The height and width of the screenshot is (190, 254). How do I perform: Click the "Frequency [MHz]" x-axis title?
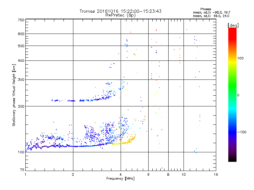click(120, 179)
